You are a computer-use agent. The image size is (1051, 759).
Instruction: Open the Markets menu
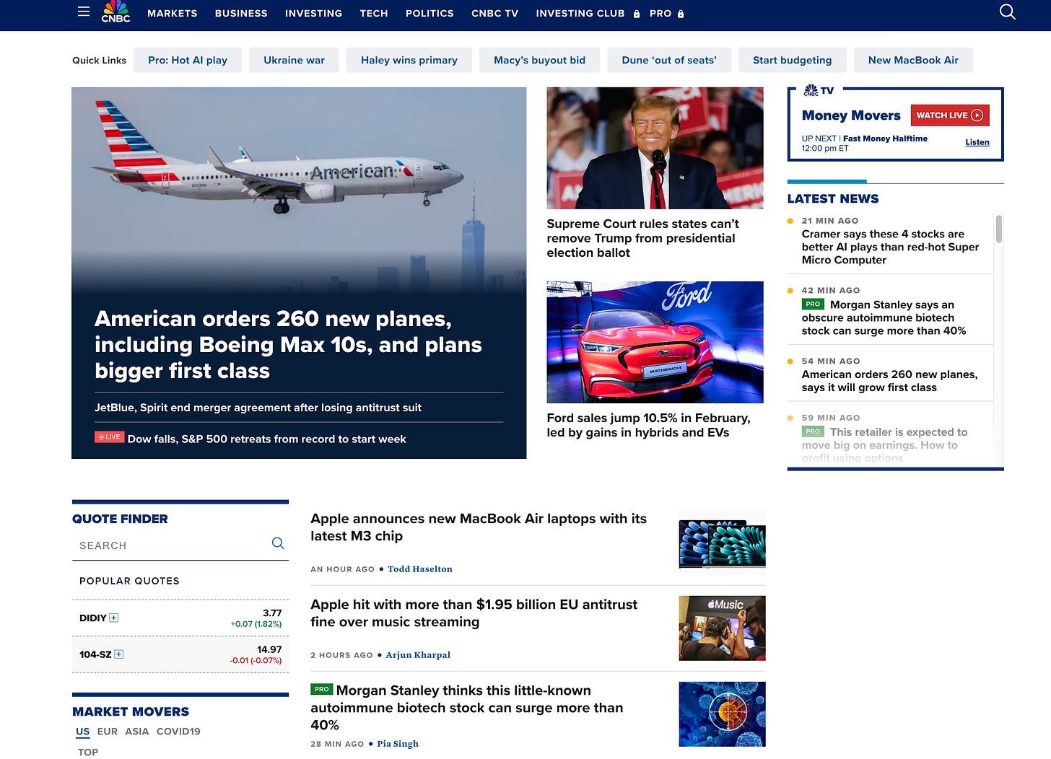point(172,13)
